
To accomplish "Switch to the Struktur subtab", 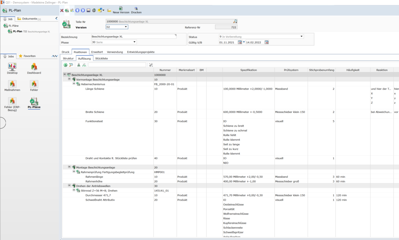I will tap(68, 58).
